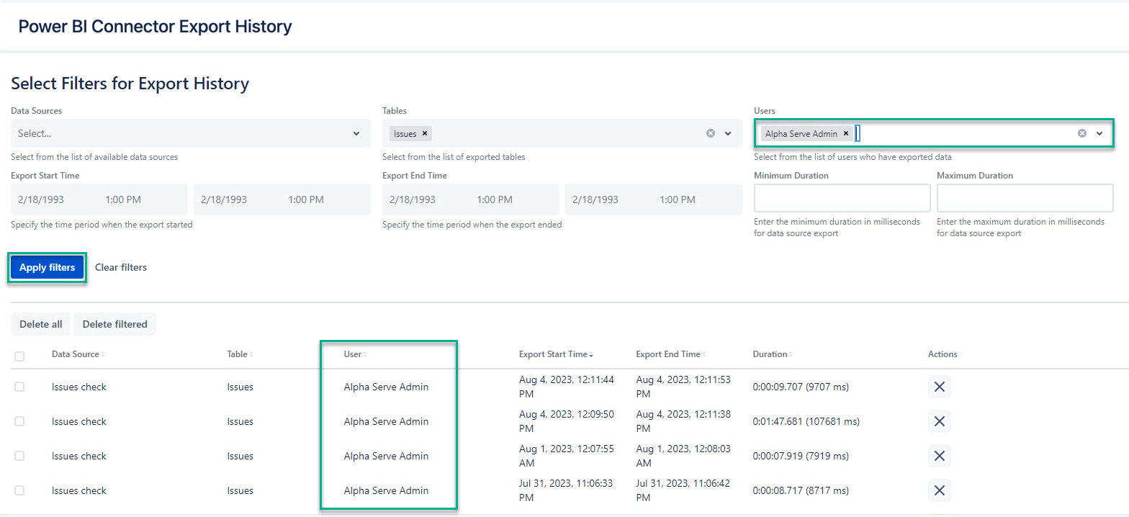The width and height of the screenshot is (1129, 517).
Task: Sort by Export Start Time column
Action: click(x=556, y=354)
